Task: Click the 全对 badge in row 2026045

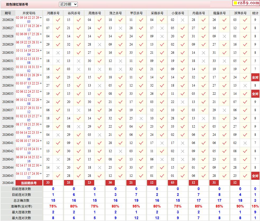Action: point(255,176)
